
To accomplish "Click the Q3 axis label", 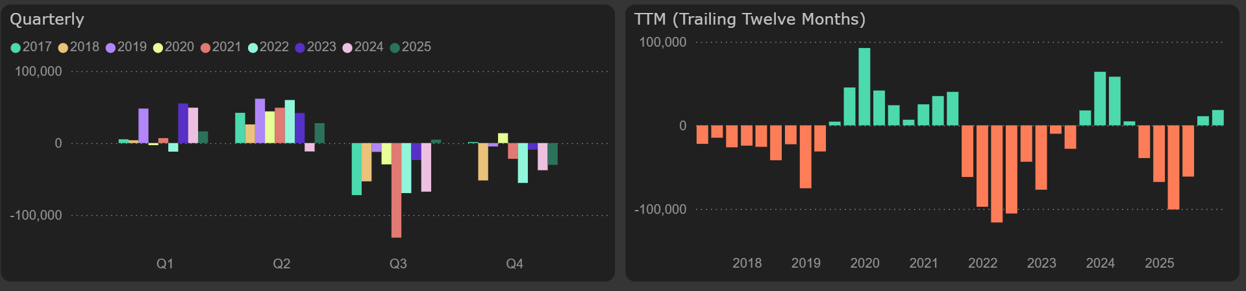I will (398, 264).
